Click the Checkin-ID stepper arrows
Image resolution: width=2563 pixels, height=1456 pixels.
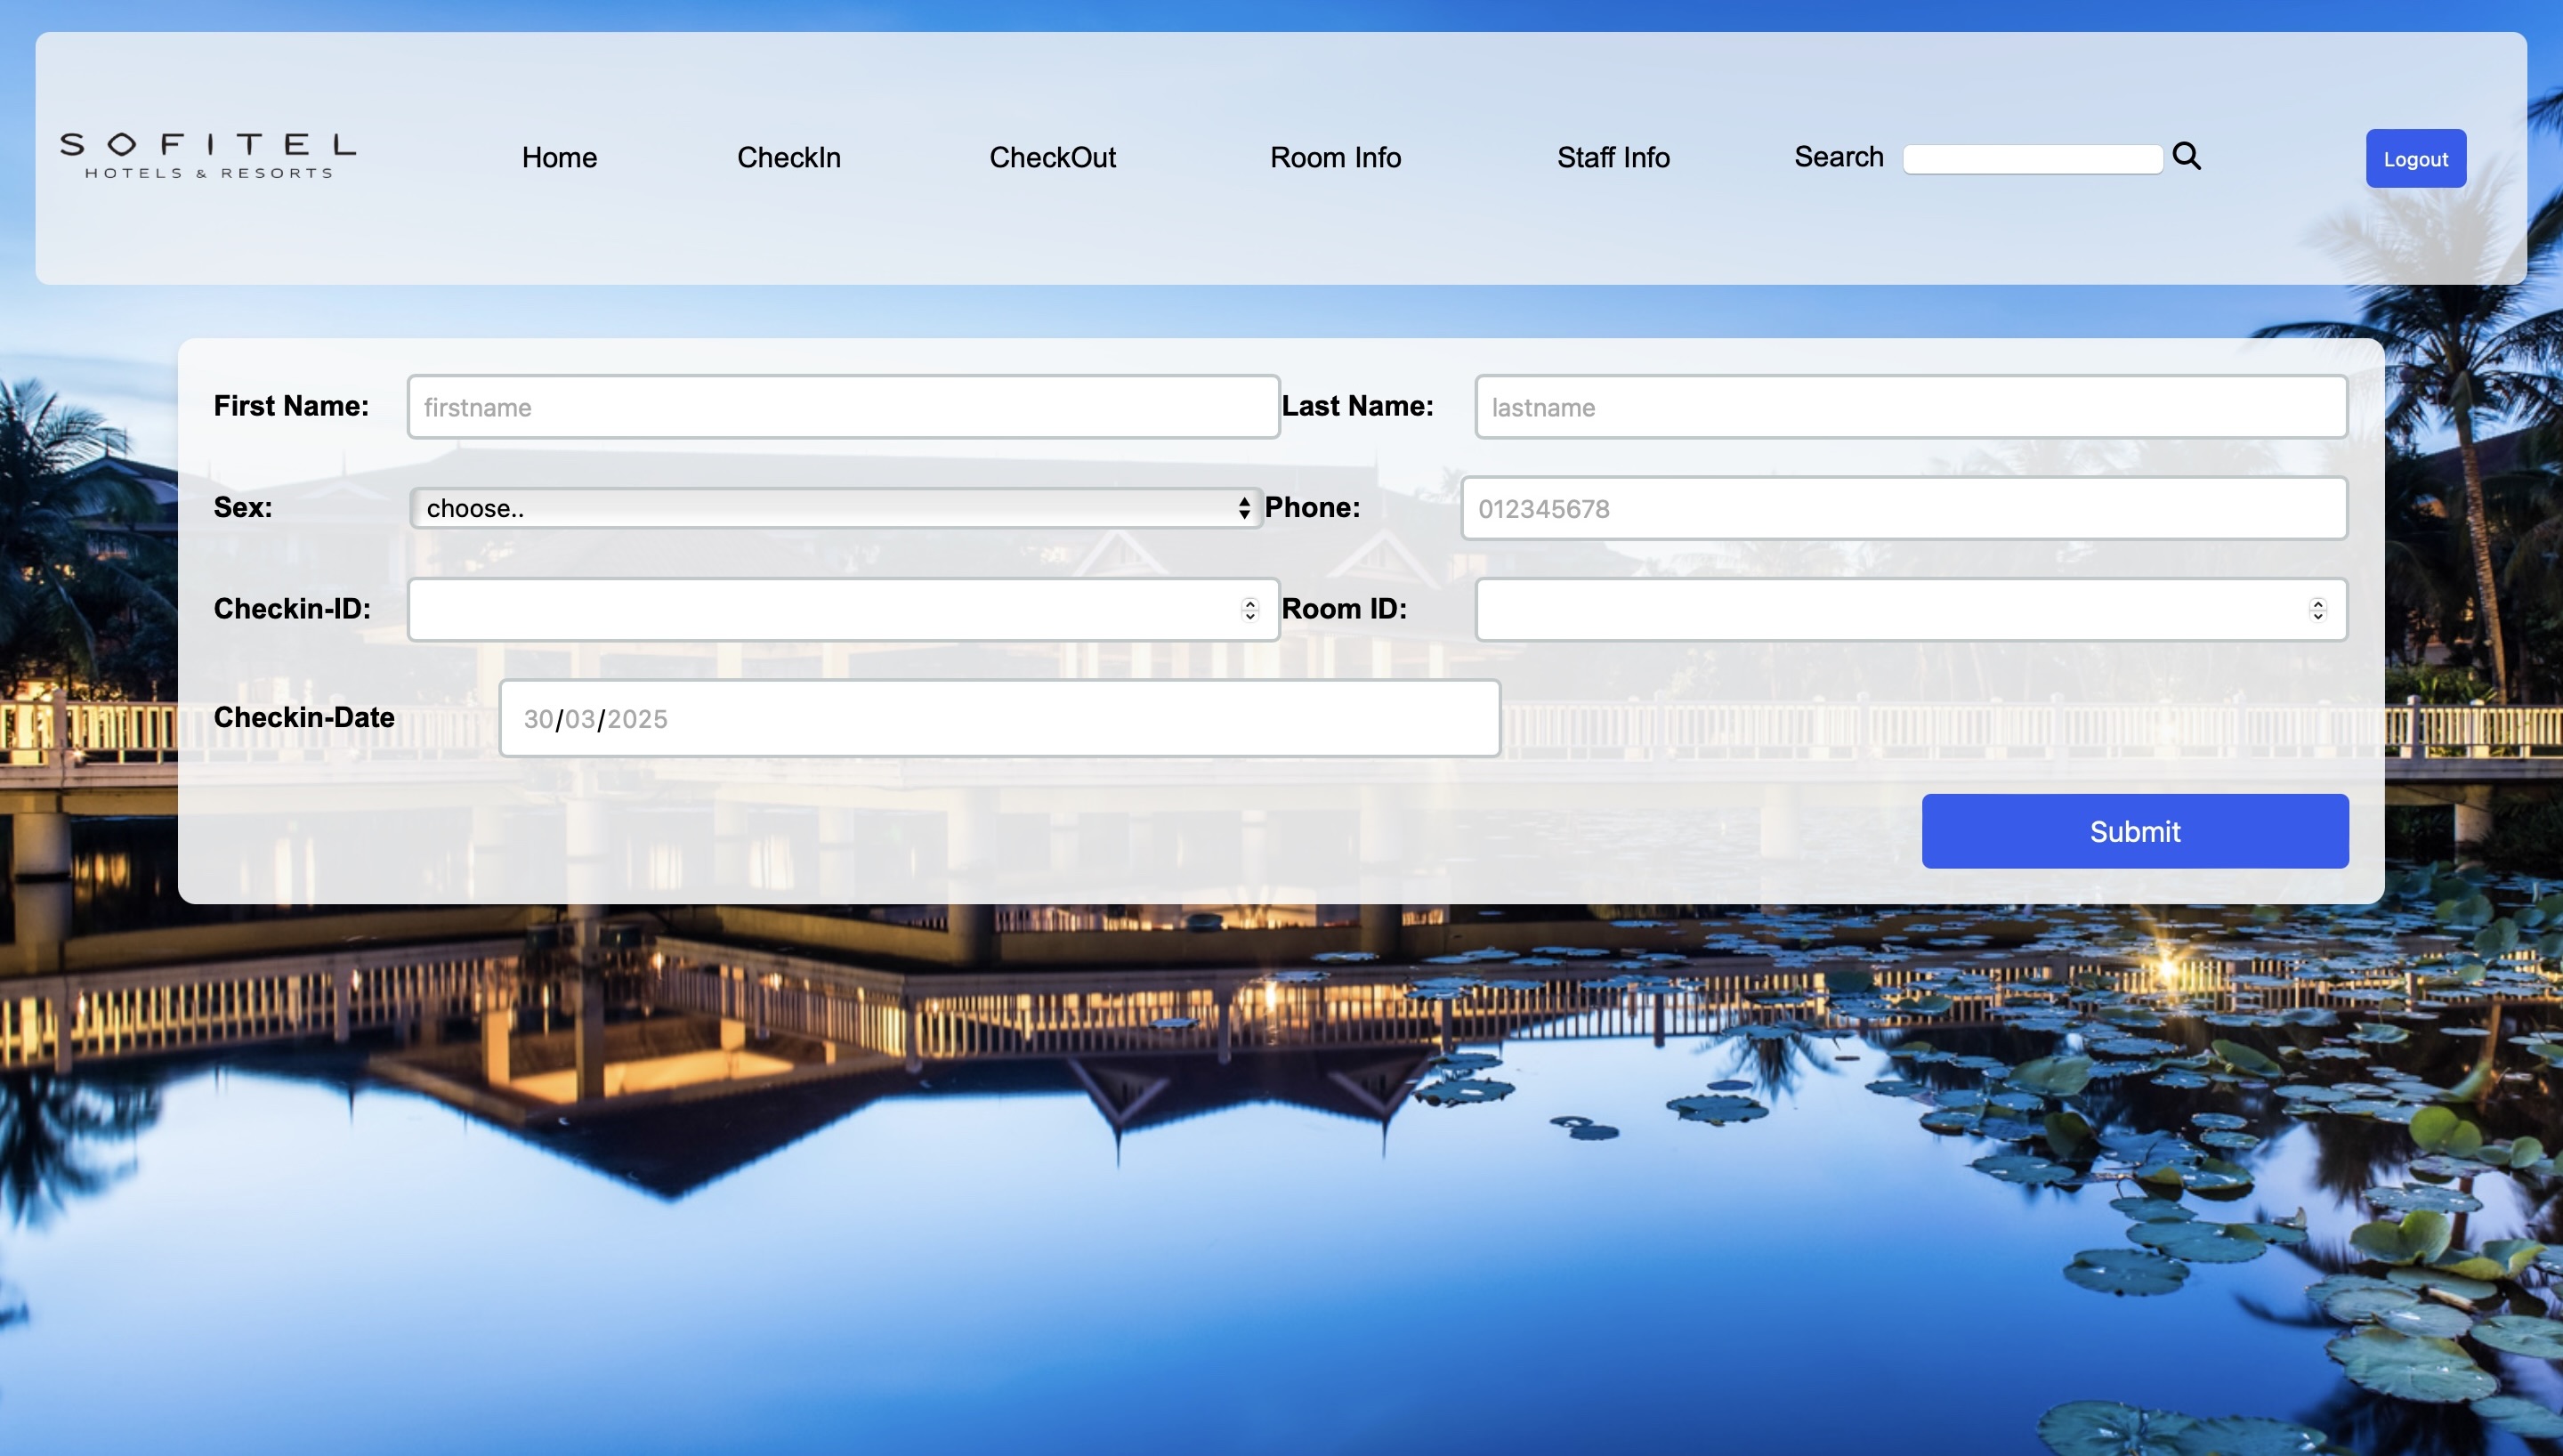click(1249, 609)
